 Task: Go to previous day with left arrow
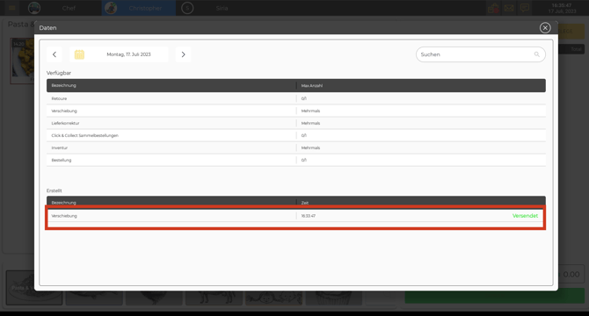pos(55,54)
